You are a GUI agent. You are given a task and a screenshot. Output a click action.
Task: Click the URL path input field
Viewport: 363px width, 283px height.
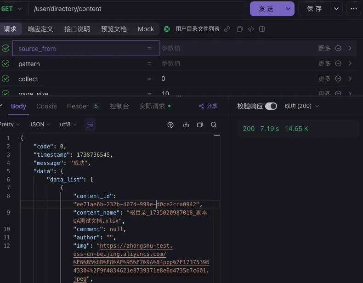(x=137, y=9)
